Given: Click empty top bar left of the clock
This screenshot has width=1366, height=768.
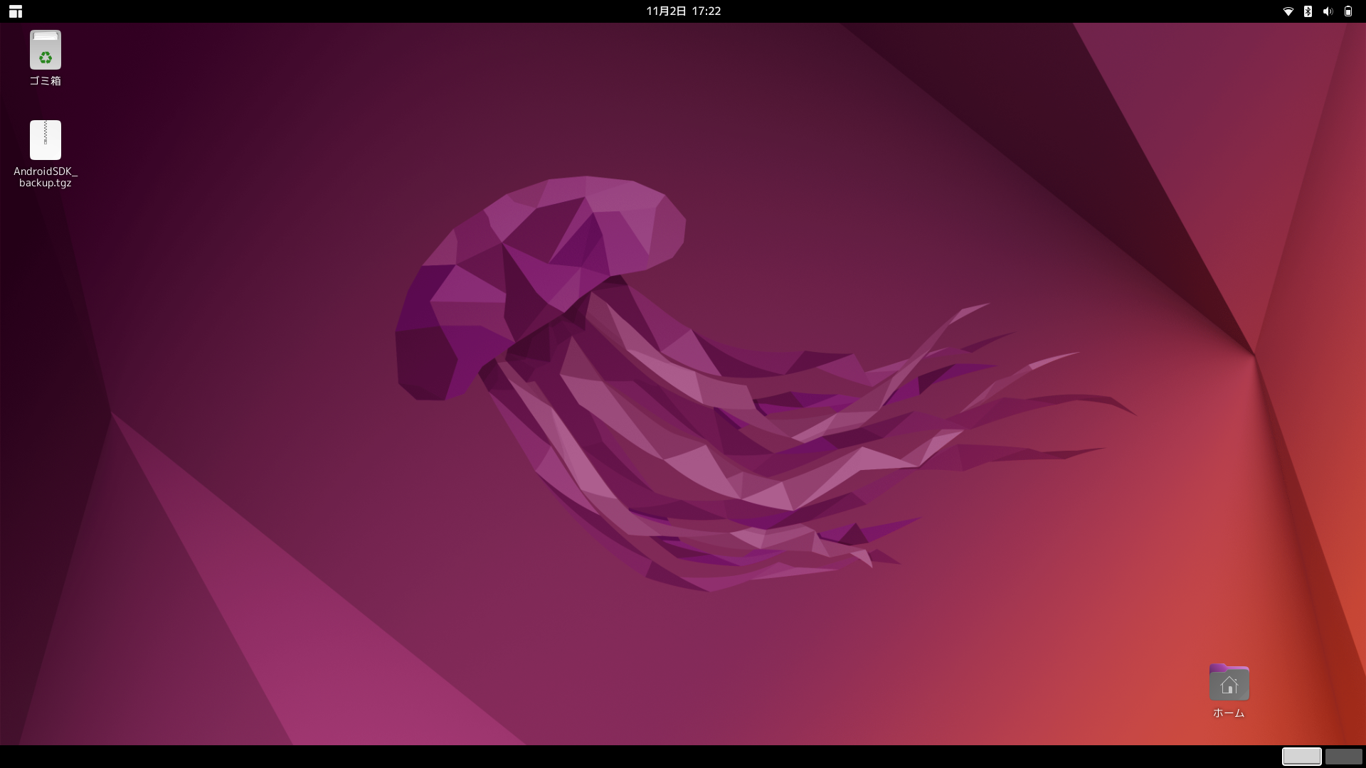Looking at the screenshot, I should tap(356, 11).
